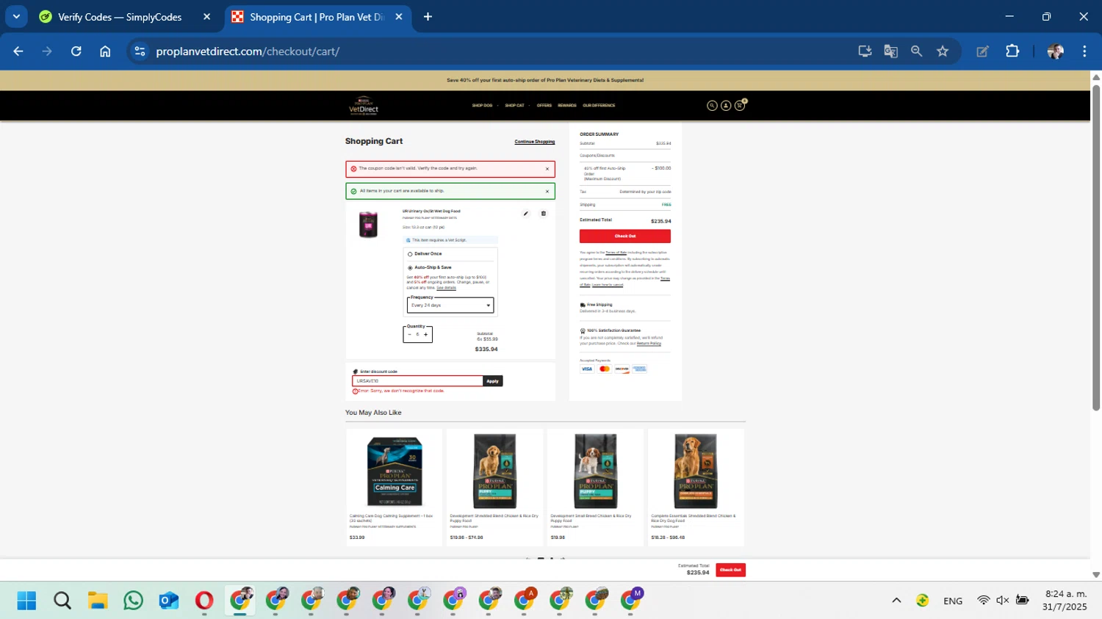Open the tab search dropdown arrow
1102x619 pixels.
click(x=16, y=17)
